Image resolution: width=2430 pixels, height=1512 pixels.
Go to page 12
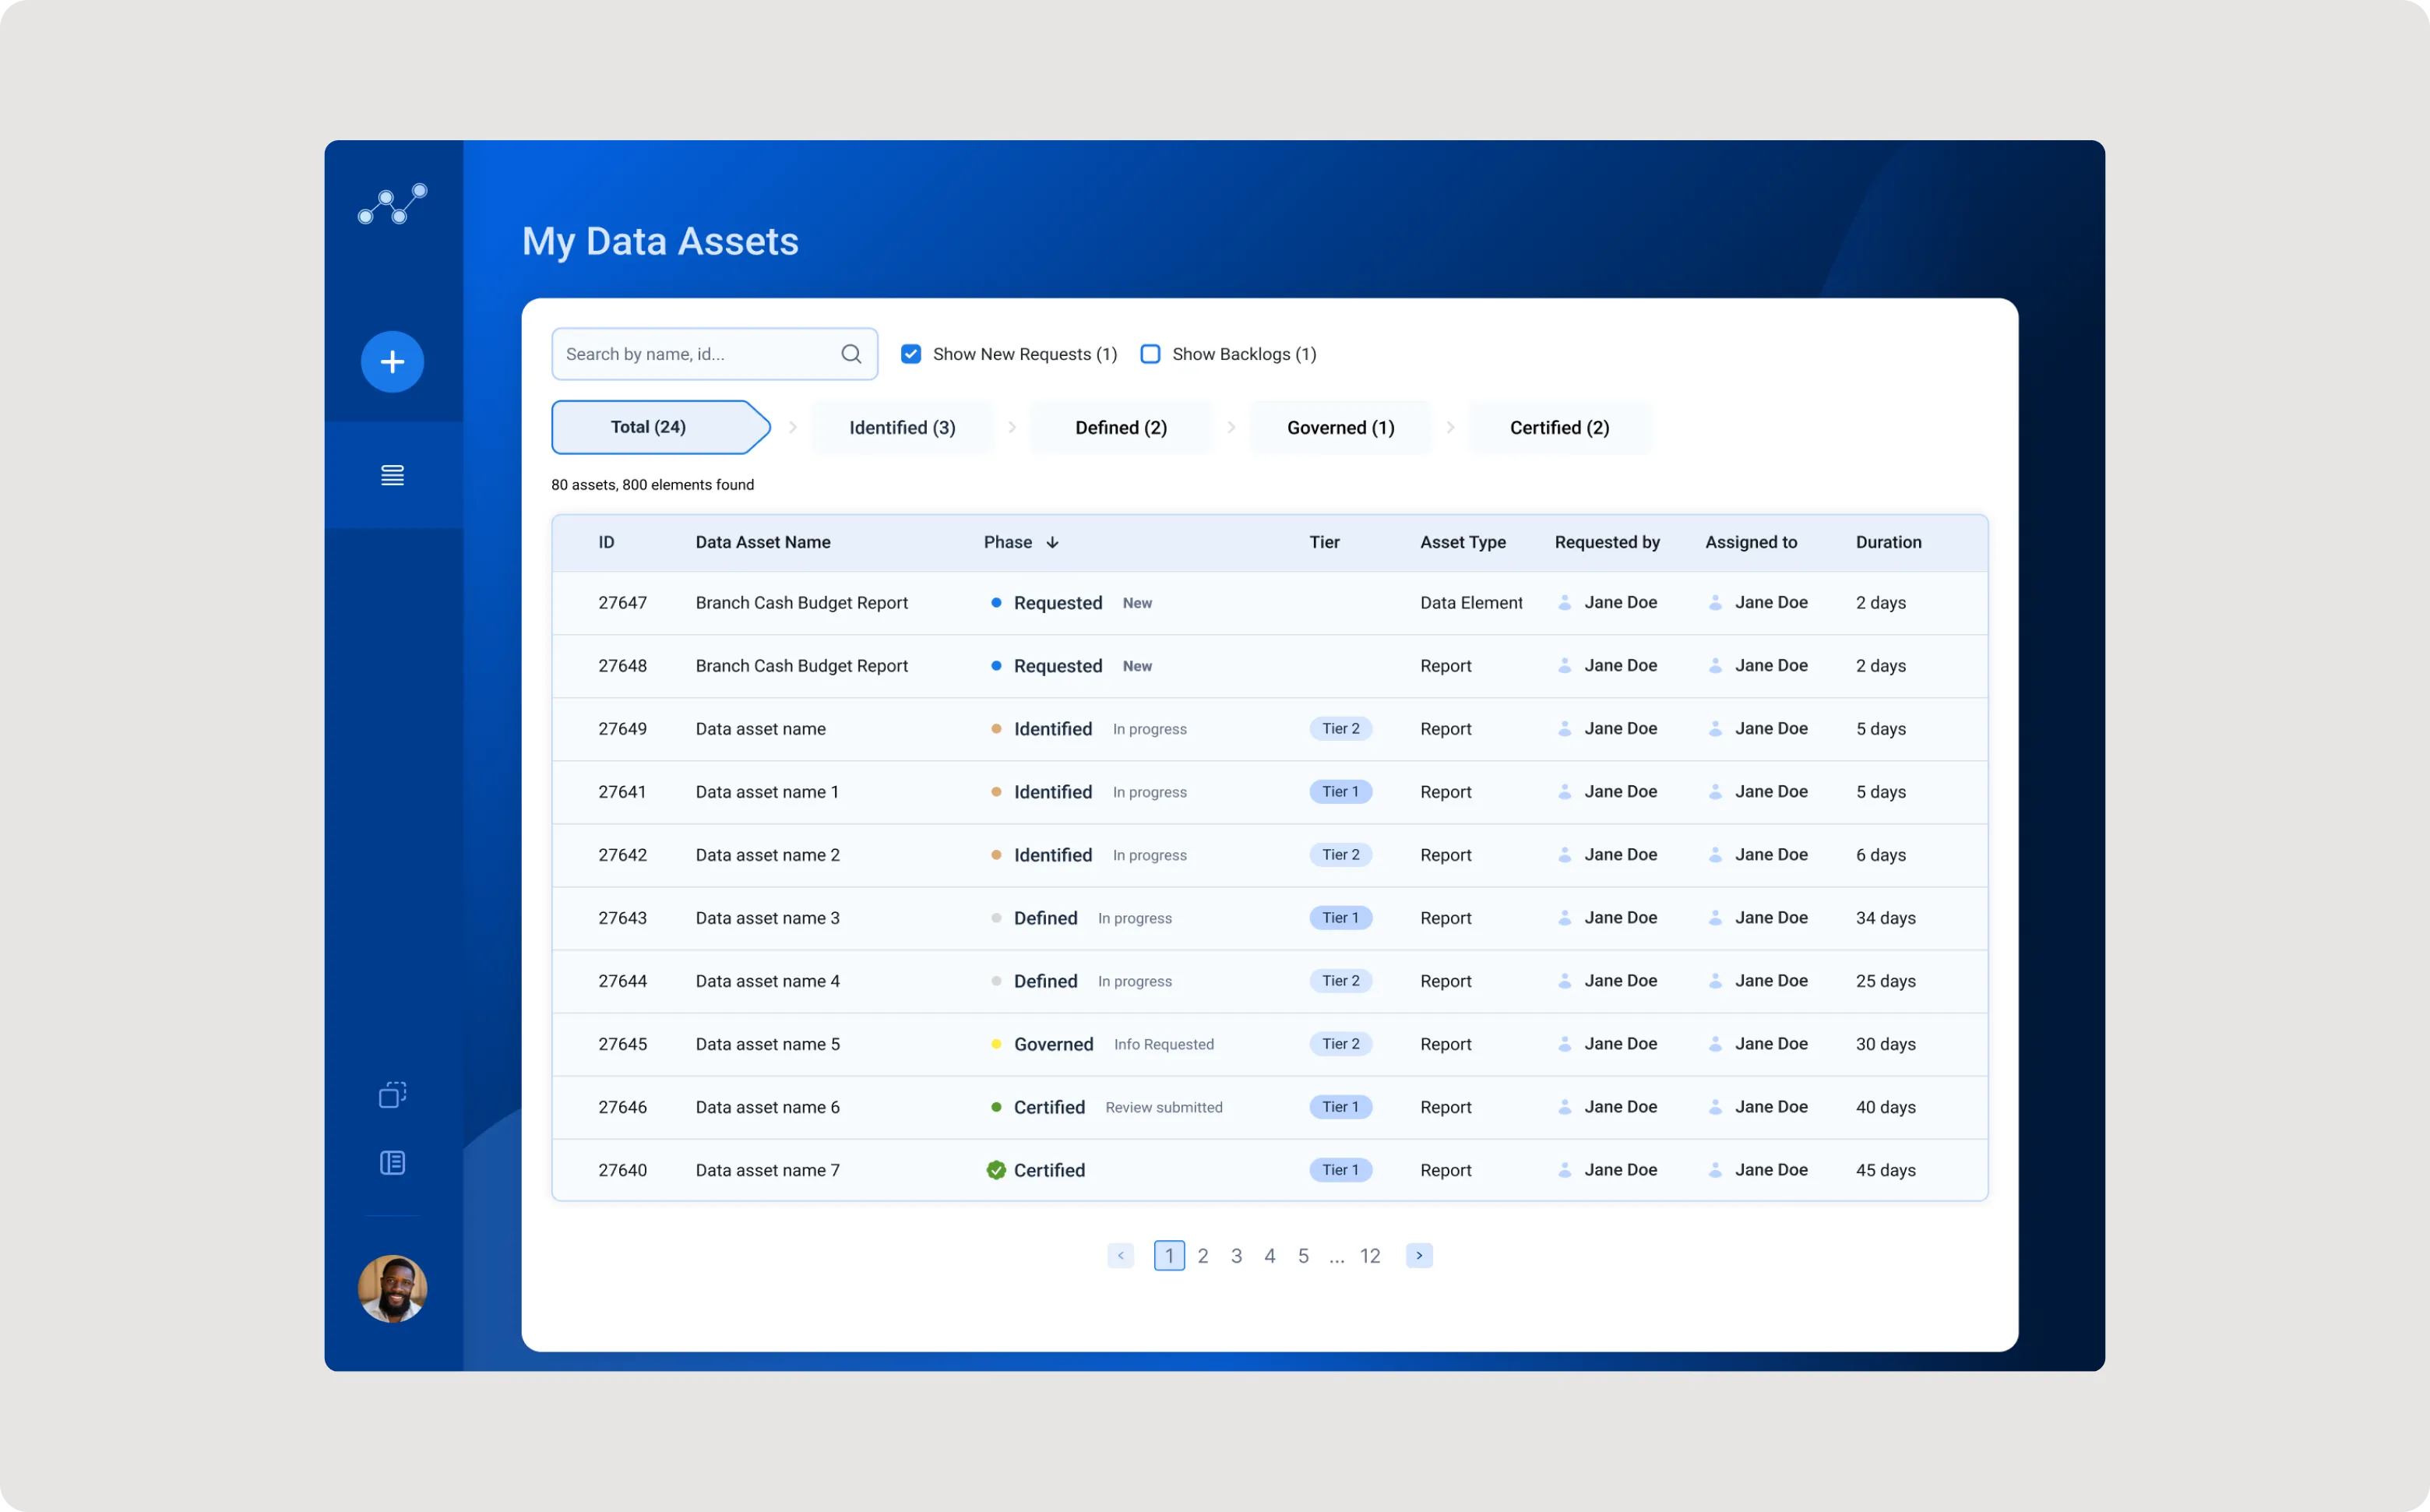(x=1369, y=1256)
